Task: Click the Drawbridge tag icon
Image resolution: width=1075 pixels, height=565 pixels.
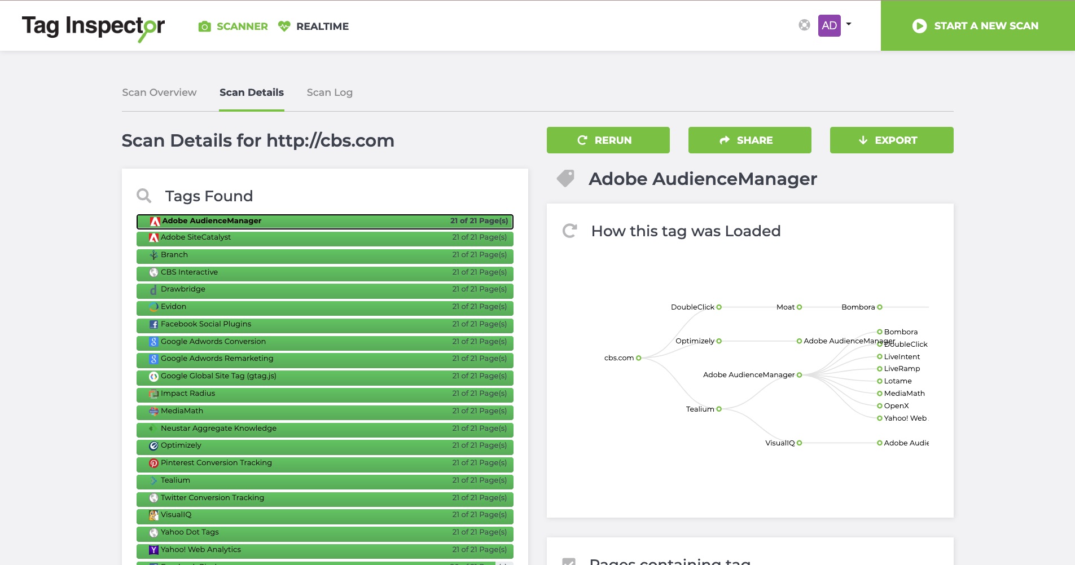Action: tap(153, 290)
